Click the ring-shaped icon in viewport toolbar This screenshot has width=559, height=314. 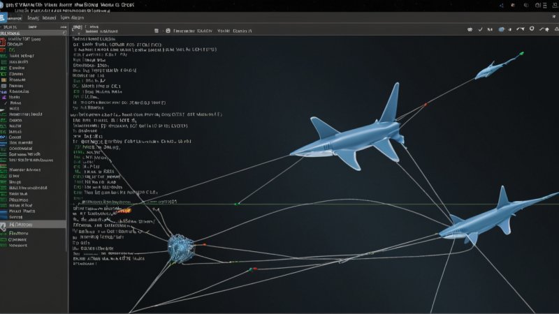(x=532, y=29)
